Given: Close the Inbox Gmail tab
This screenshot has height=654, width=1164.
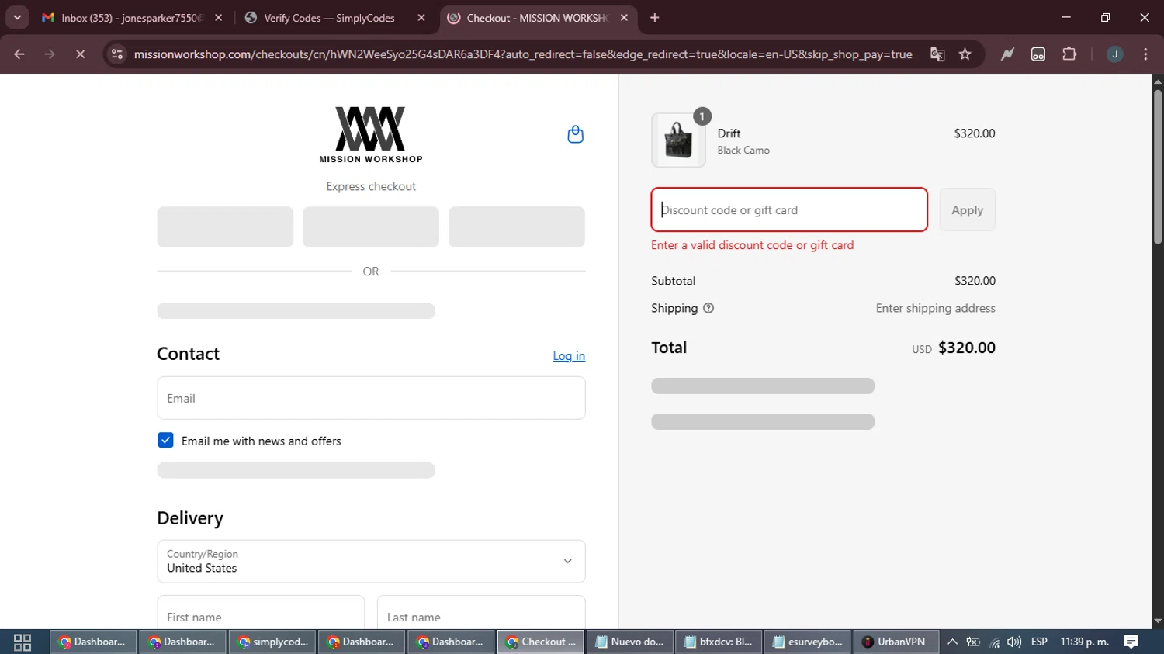Looking at the screenshot, I should pos(218,17).
